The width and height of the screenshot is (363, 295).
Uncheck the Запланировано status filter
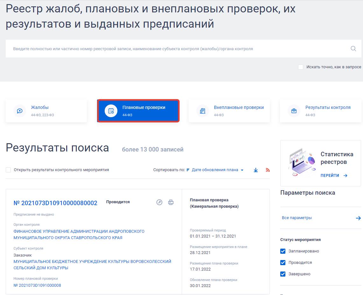point(283,251)
